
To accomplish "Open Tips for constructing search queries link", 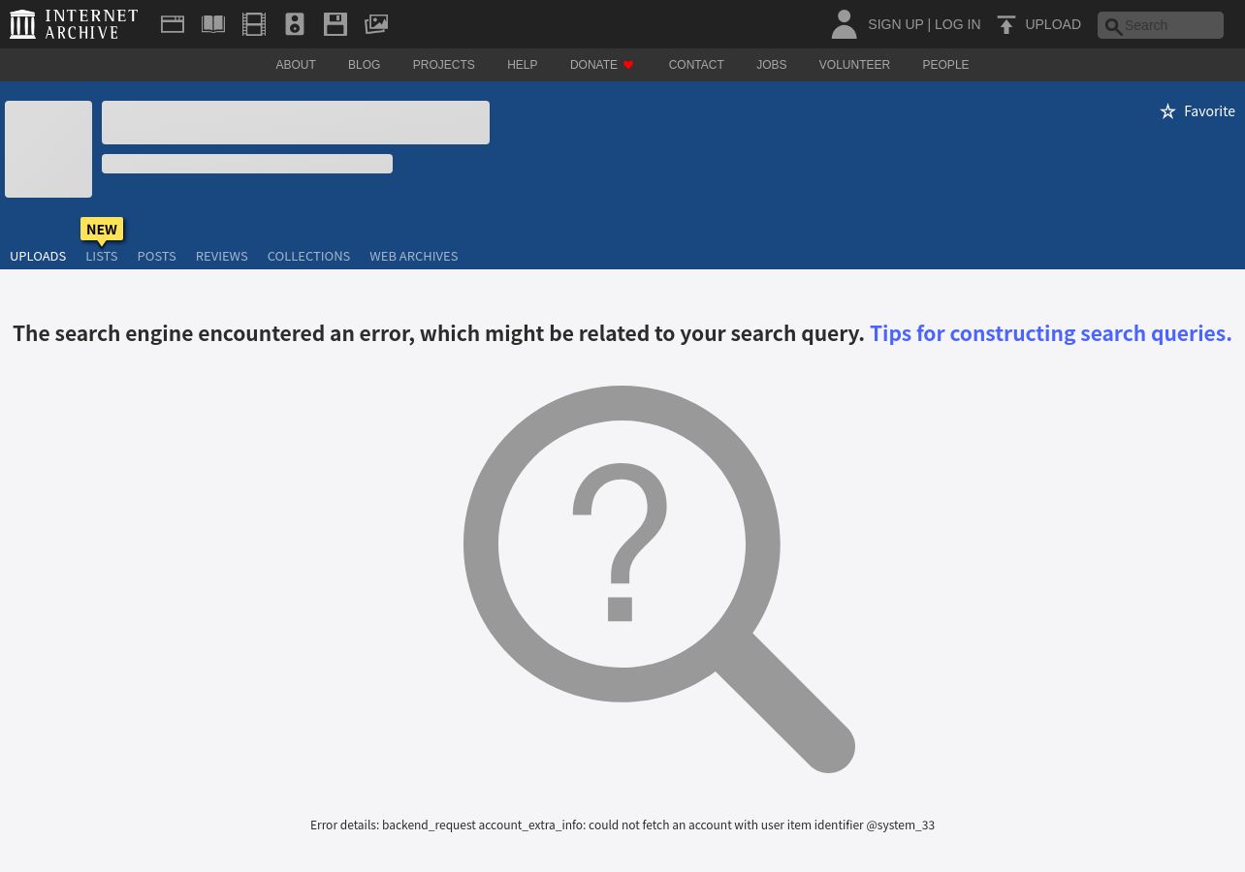I will tap(1050, 333).
